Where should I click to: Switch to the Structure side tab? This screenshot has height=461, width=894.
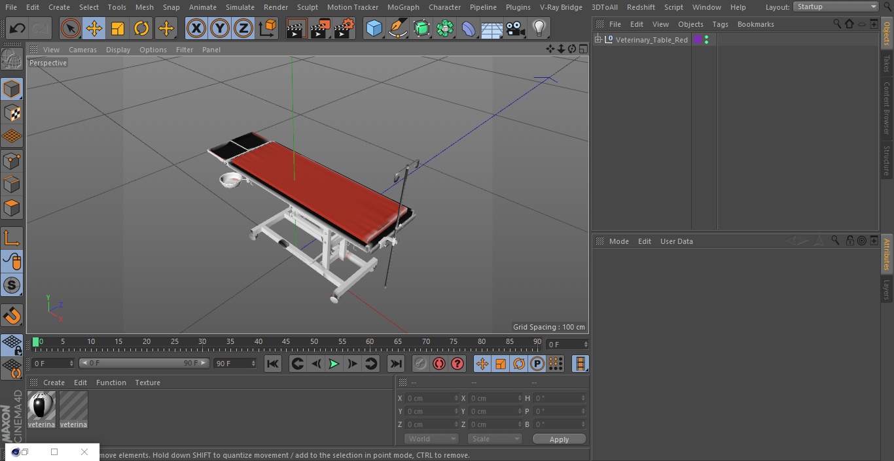click(887, 160)
